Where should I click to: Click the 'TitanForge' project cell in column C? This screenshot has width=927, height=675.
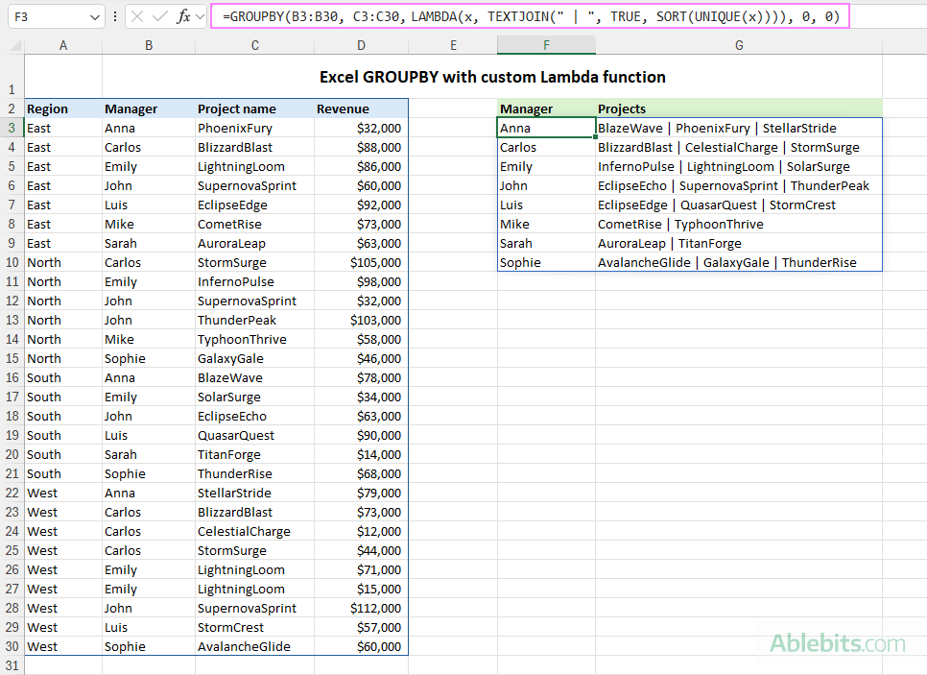click(x=255, y=454)
